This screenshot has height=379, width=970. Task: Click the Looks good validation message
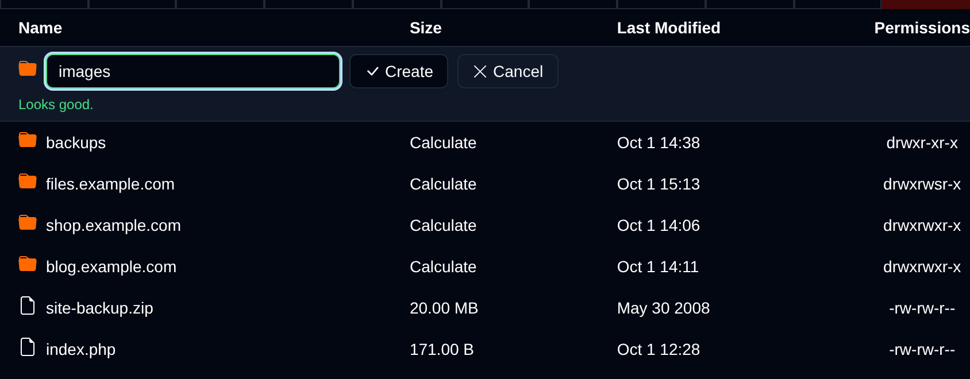tap(56, 105)
